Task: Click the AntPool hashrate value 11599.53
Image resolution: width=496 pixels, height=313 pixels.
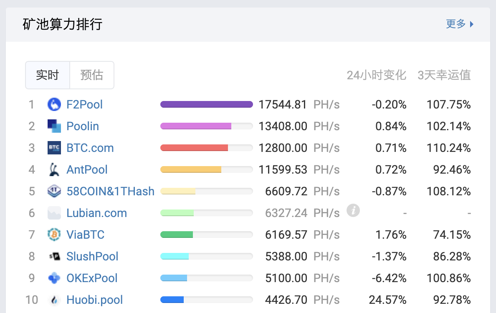Action: click(283, 170)
